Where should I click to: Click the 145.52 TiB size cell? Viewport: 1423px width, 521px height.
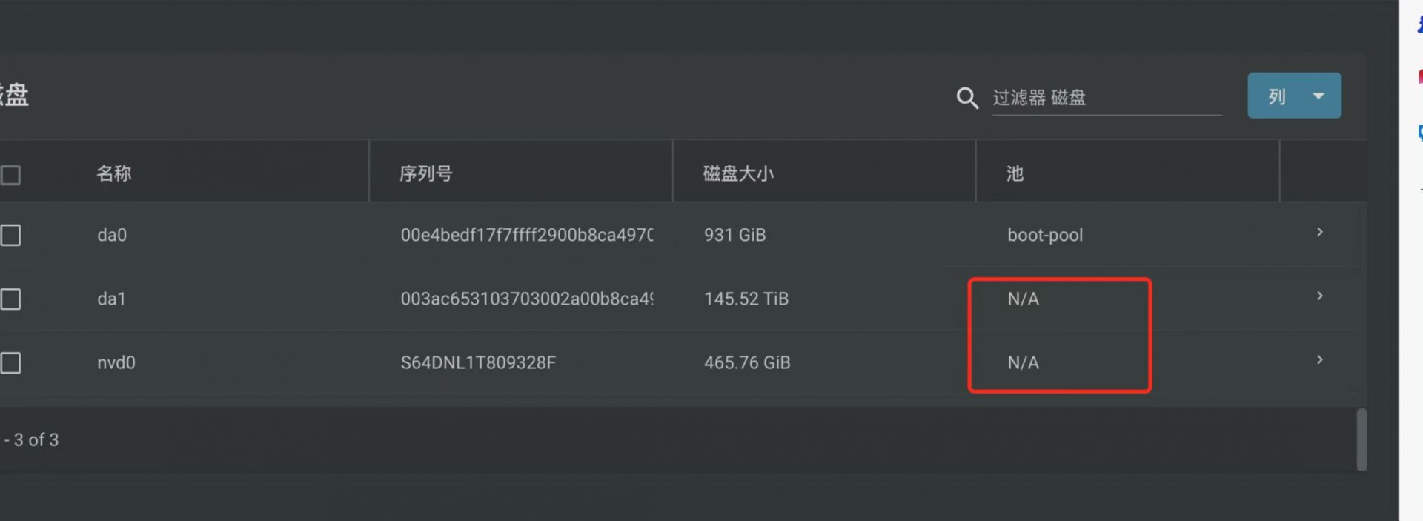(746, 299)
